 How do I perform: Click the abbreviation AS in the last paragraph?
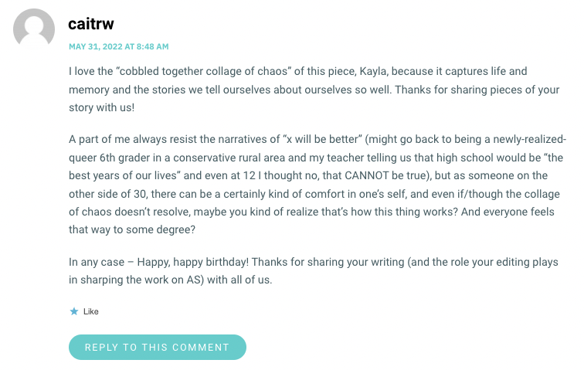pos(194,280)
